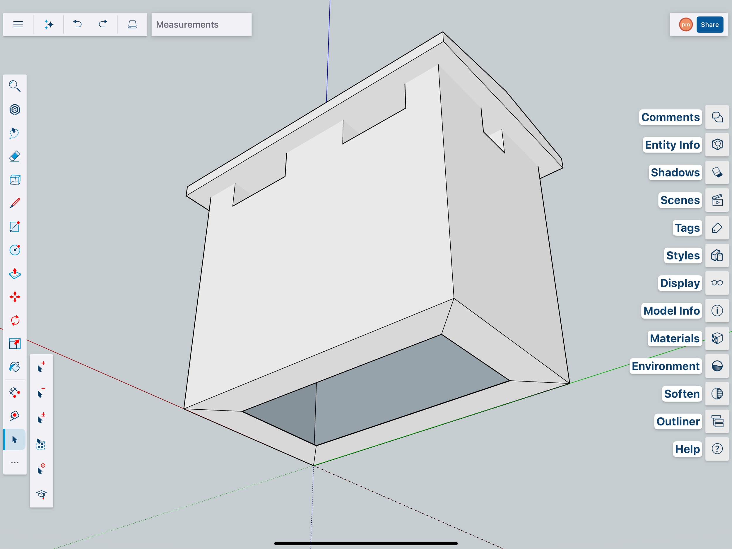This screenshot has height=549, width=732.
Task: Click the tool with the red dot under Tape Measure
Action: 15,416
